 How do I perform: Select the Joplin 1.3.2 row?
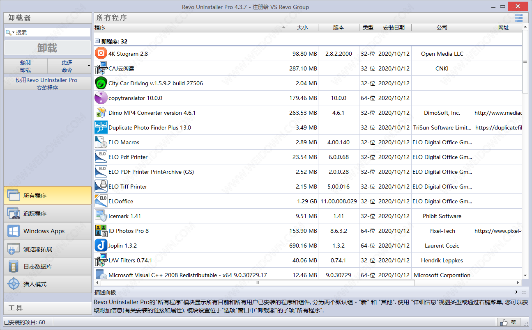point(308,246)
